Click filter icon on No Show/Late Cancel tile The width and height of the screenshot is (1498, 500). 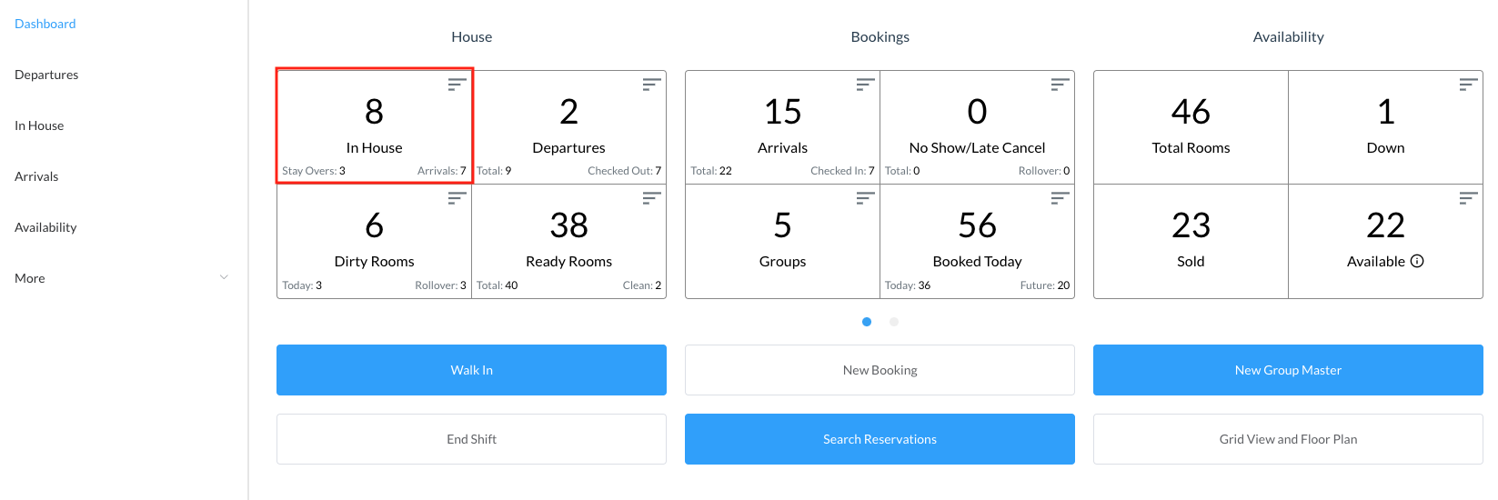1060,85
